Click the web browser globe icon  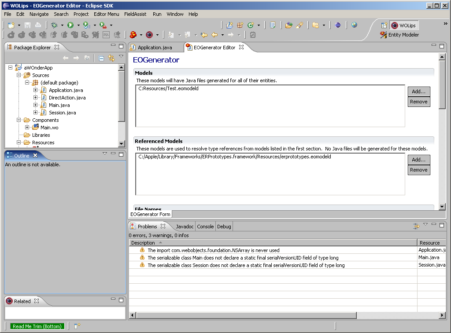355,25
